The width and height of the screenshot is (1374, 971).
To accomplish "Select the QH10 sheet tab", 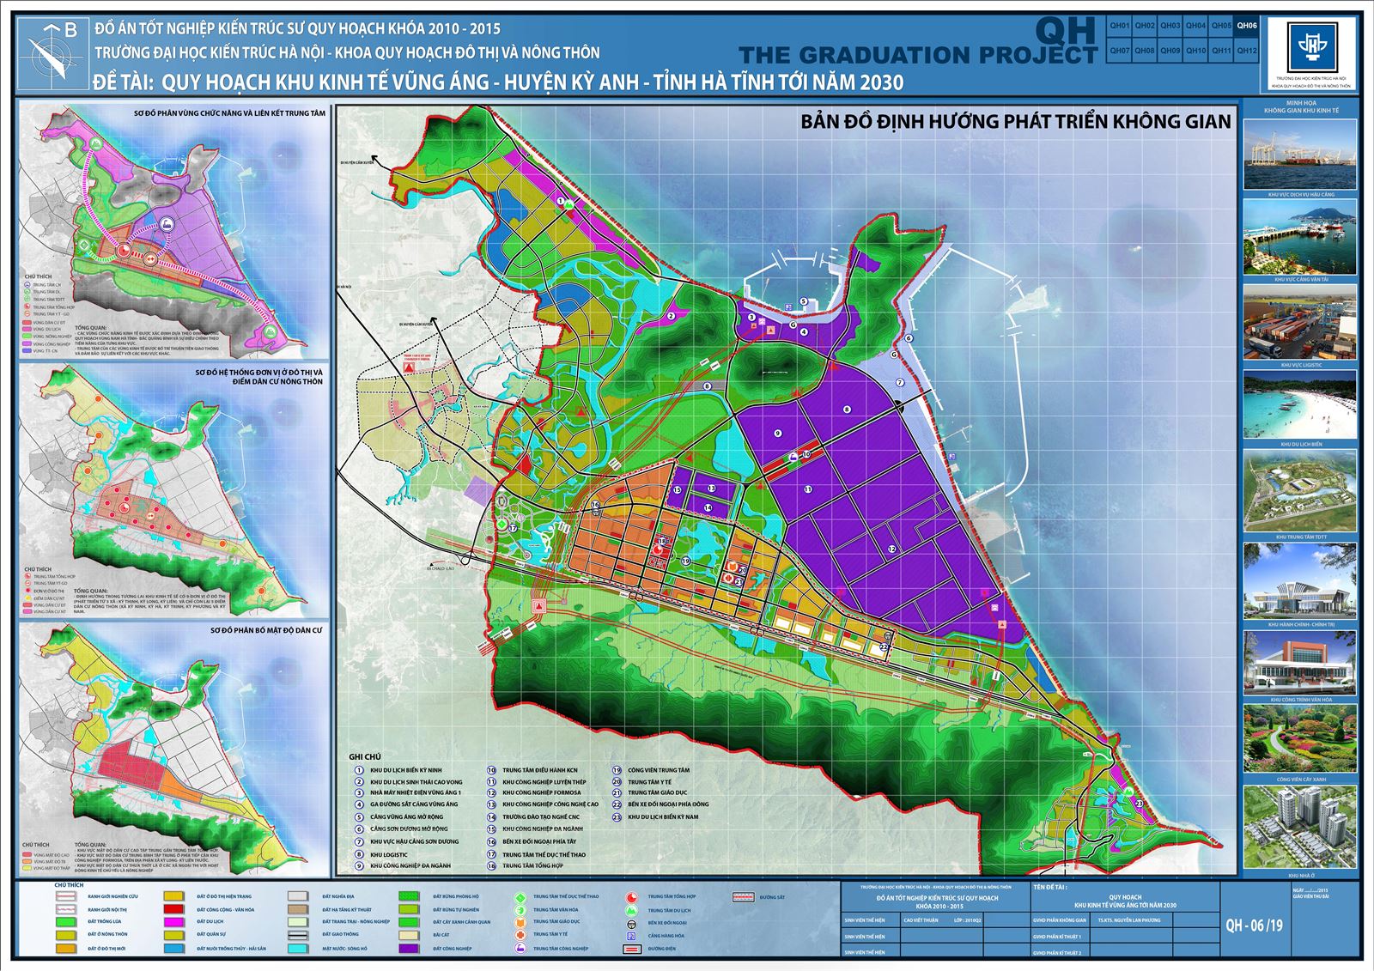I will click(1196, 51).
